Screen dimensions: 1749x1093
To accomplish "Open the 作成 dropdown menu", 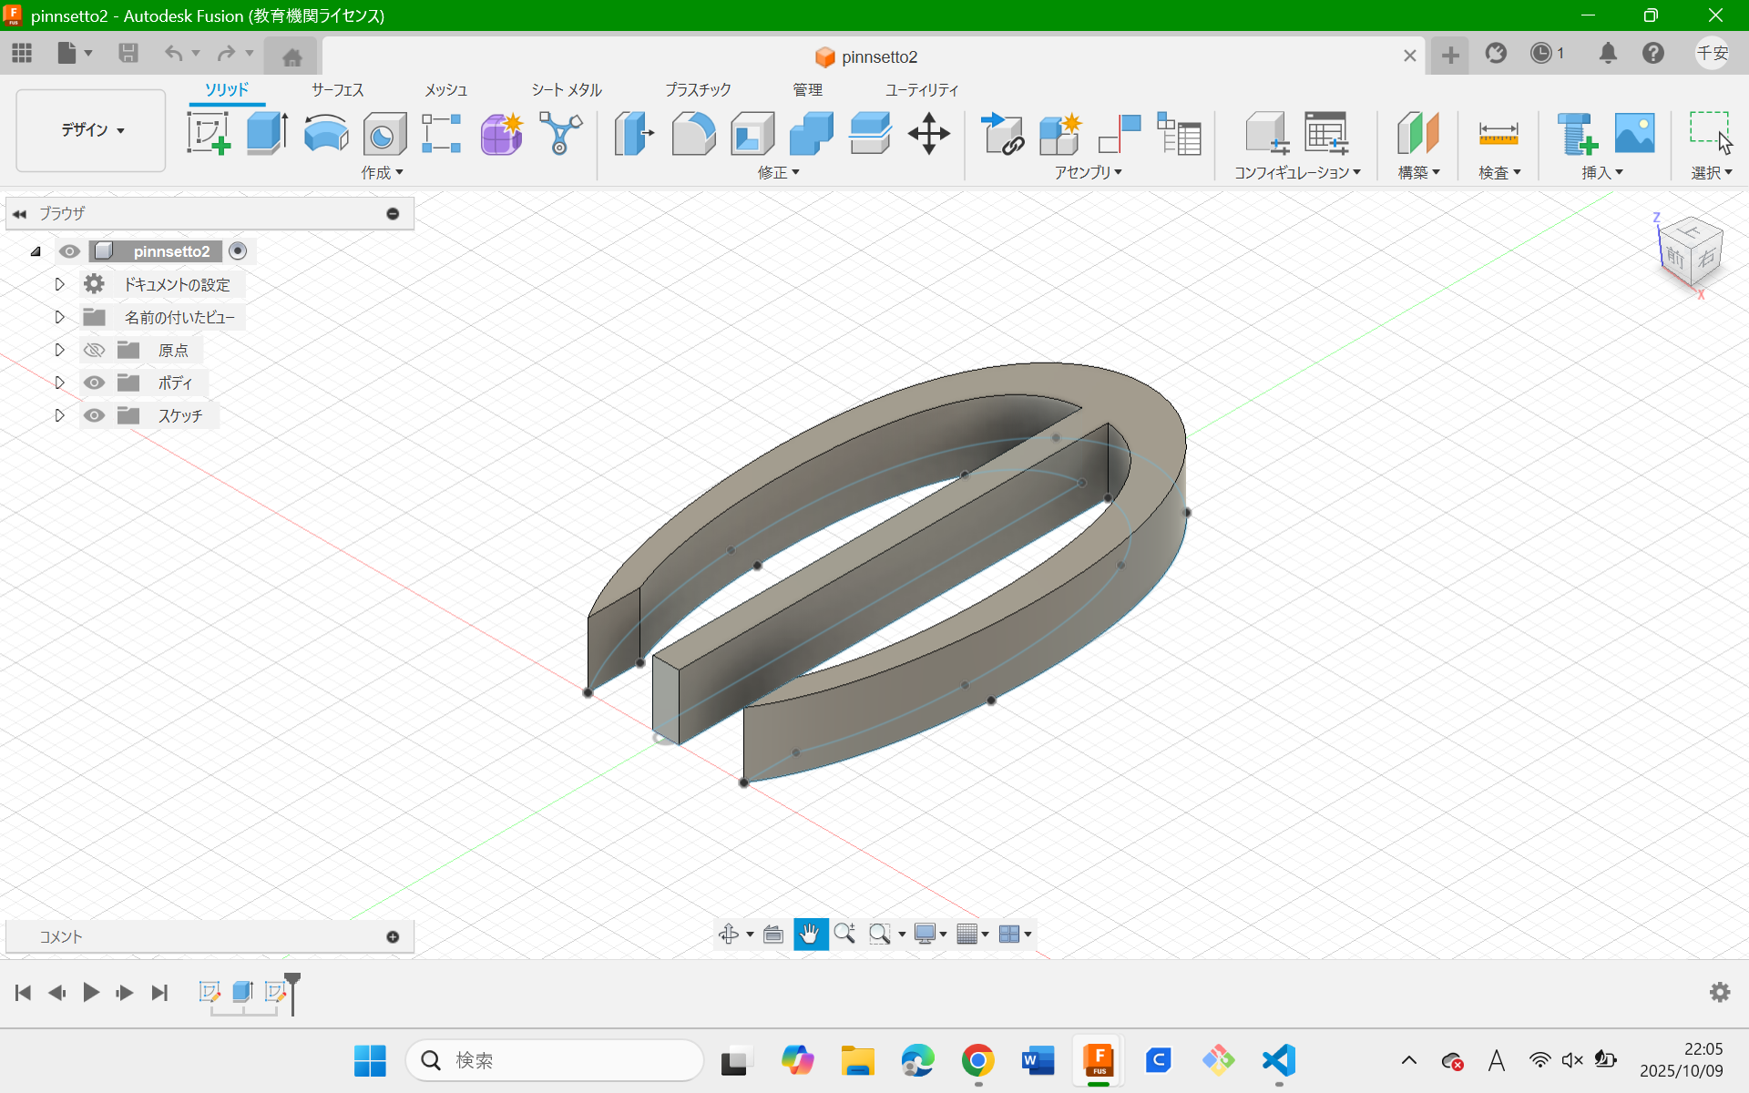I will pos(382,172).
